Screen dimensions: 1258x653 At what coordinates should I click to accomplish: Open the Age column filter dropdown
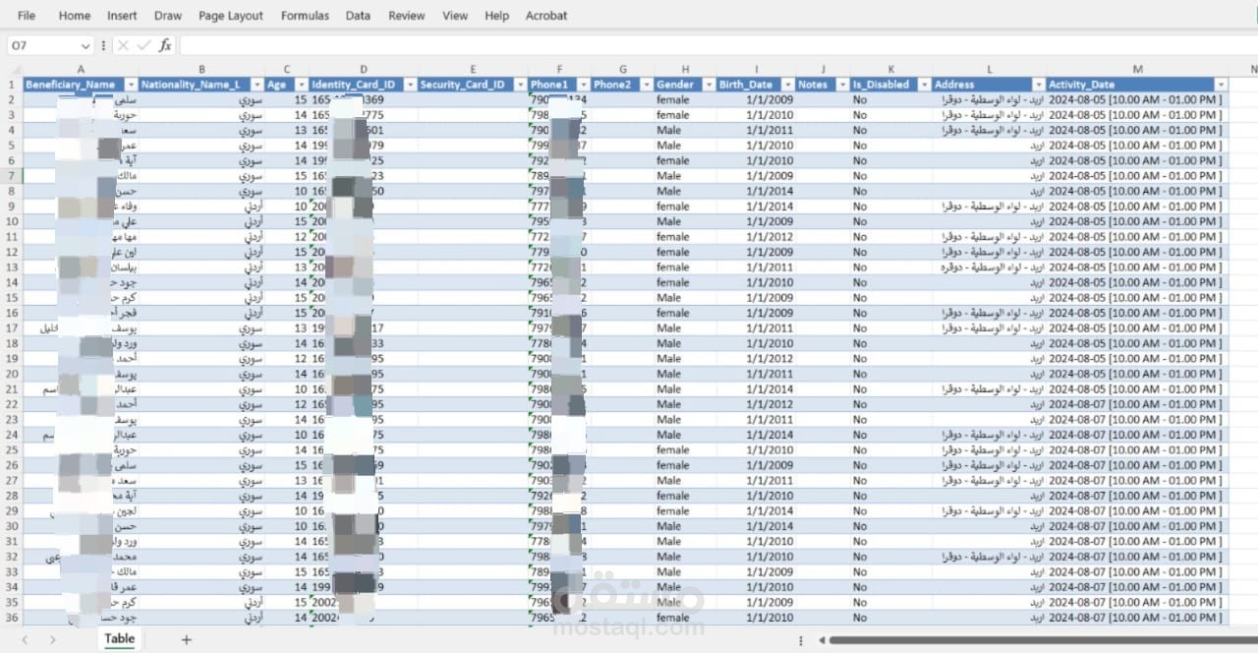pos(301,85)
